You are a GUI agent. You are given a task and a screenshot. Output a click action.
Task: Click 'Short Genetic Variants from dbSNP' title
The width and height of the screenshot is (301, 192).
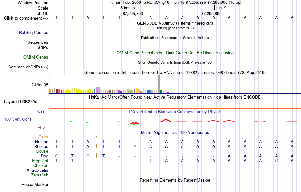click(x=175, y=63)
